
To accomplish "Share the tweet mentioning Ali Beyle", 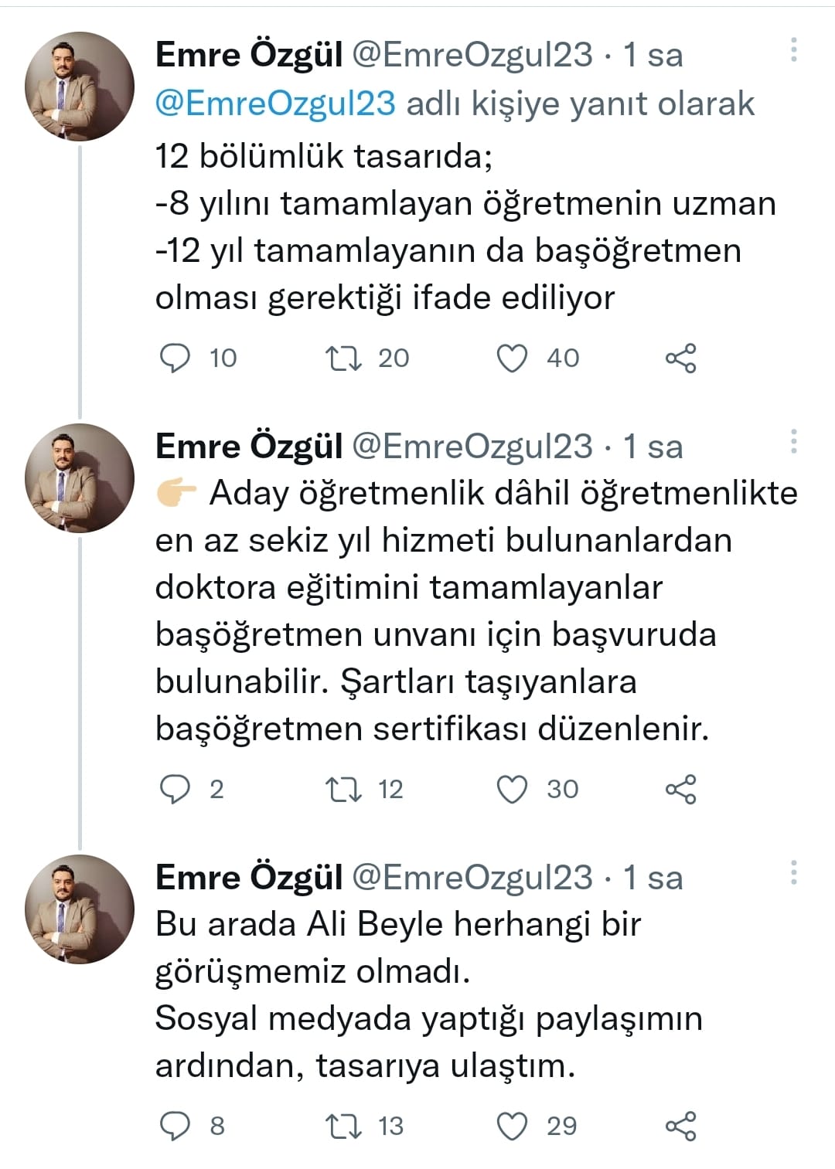I will click(682, 1127).
